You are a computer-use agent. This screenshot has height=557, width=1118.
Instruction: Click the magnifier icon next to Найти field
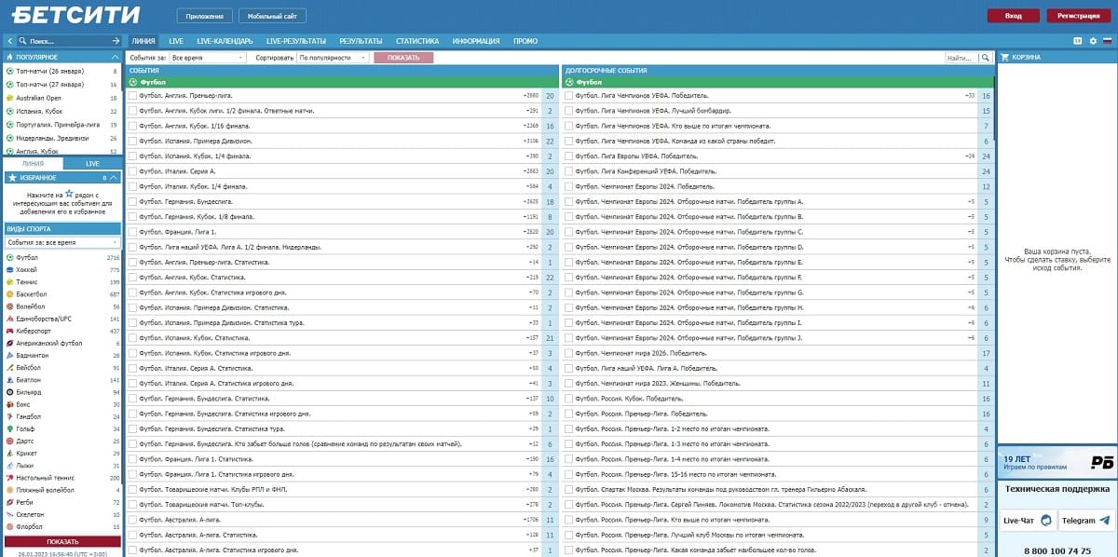[x=985, y=58]
